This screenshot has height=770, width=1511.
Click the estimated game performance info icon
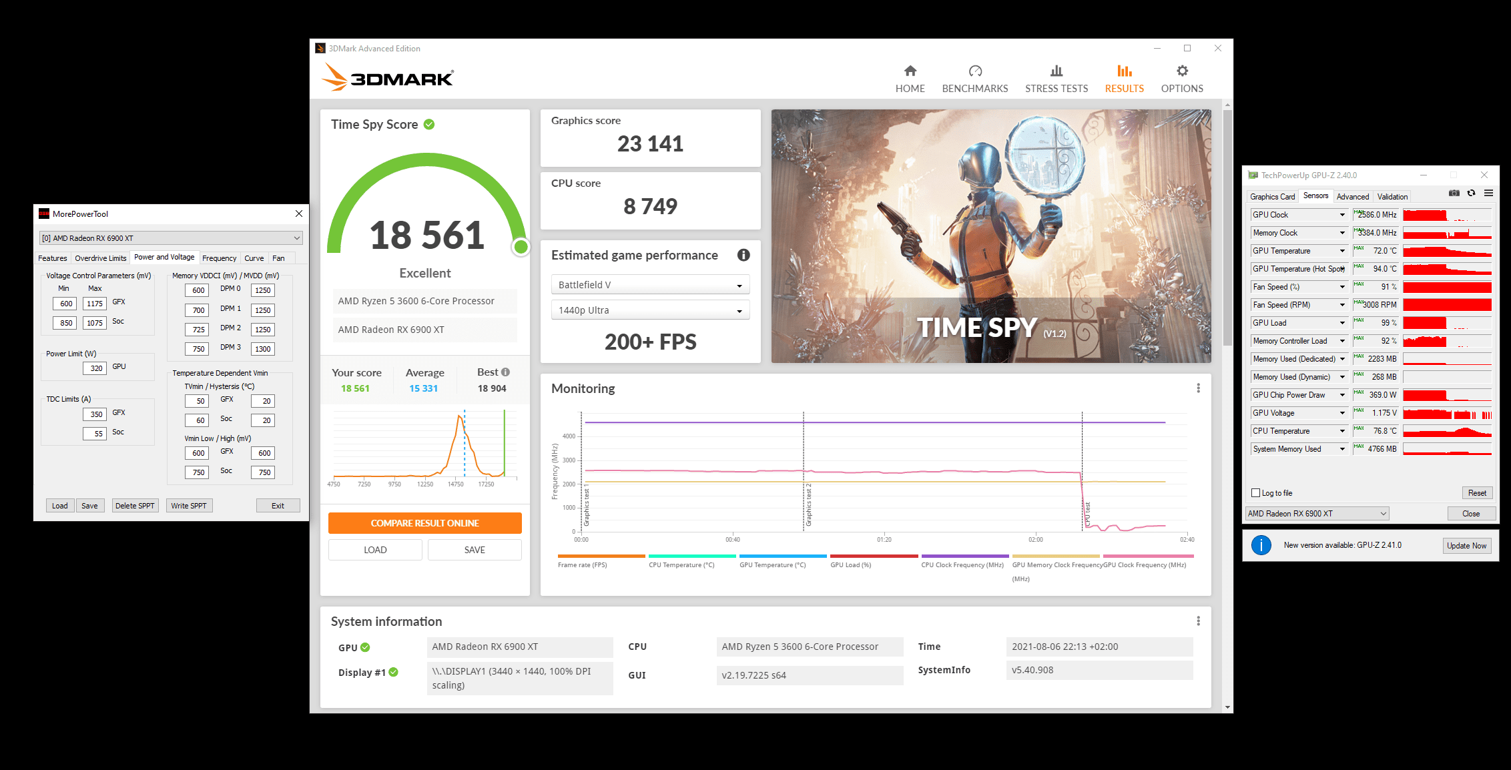coord(743,255)
